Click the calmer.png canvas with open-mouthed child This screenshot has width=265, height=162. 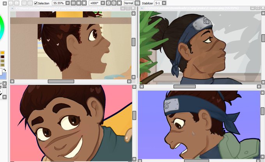(71, 45)
